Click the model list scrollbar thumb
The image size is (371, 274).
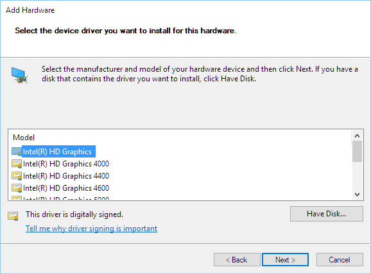point(358,152)
